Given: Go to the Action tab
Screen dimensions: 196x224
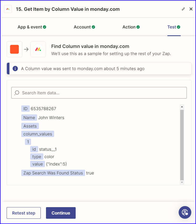Looking at the screenshot, I should (131, 27).
